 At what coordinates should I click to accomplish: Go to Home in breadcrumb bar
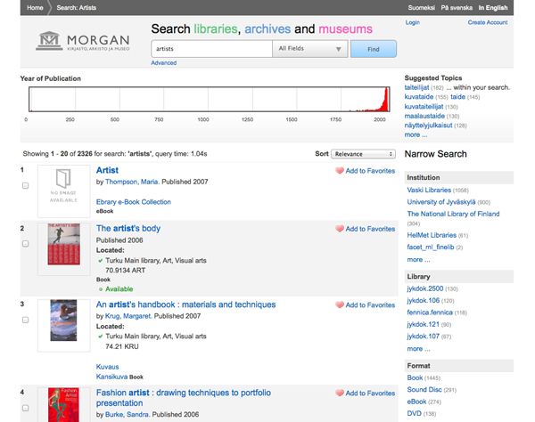(x=35, y=7)
